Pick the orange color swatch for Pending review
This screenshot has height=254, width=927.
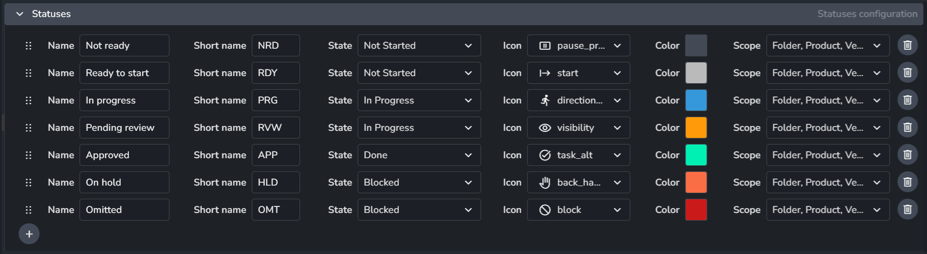696,128
